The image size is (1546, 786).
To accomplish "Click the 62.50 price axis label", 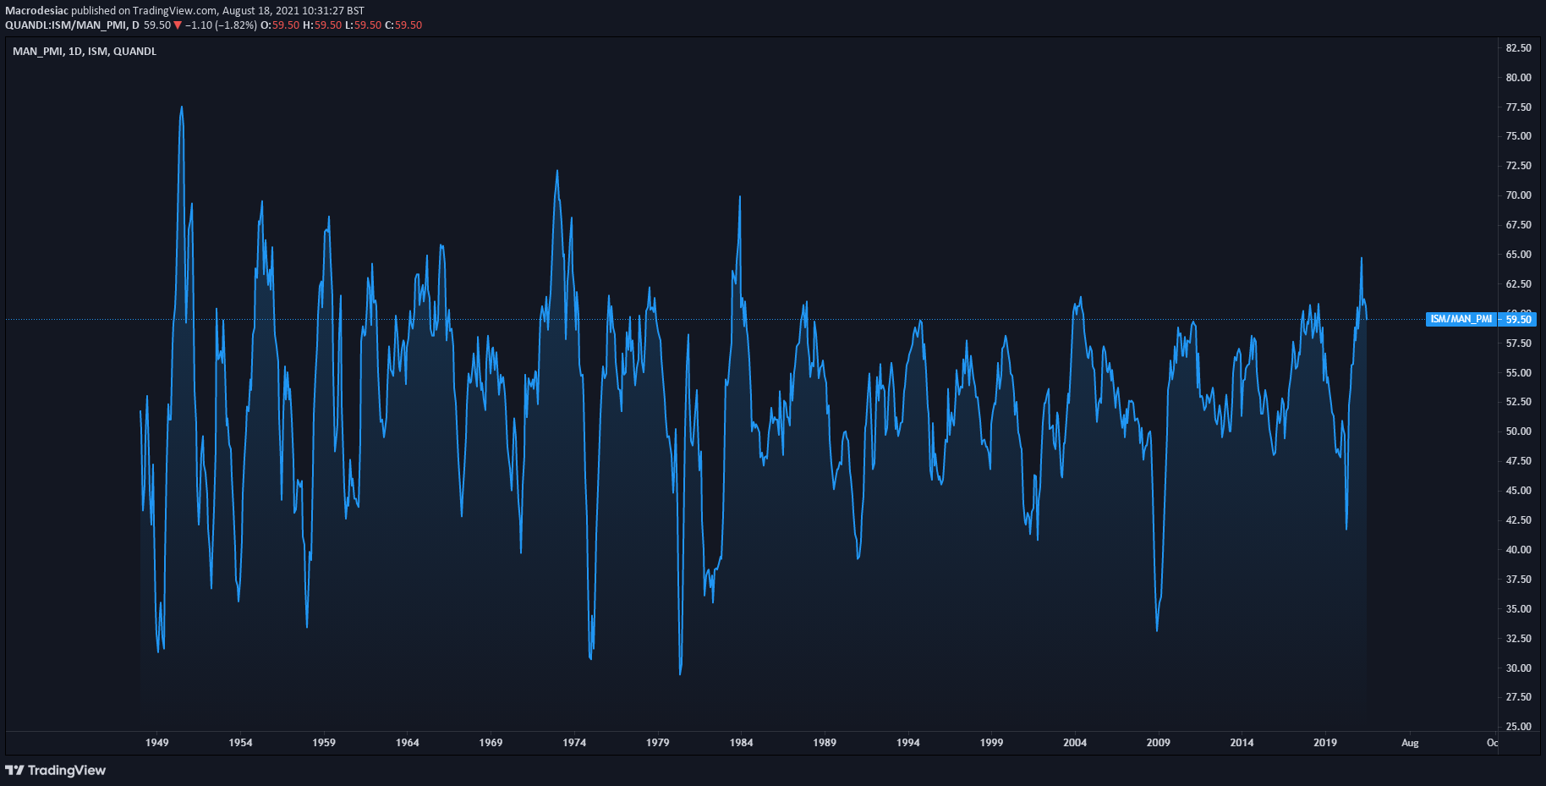I will [1518, 284].
